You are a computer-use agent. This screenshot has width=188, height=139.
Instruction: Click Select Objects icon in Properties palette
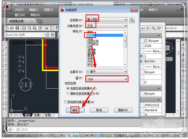pos(153,28)
